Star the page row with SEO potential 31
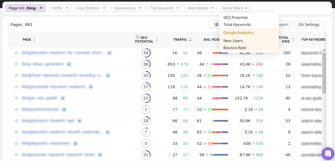Viewport: 335px width, 161px height. pos(16,154)
